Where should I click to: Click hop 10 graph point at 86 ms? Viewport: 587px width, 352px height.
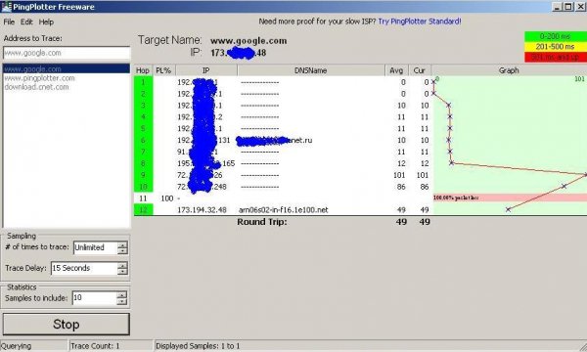(564, 186)
